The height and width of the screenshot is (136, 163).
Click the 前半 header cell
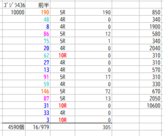pos(38,5)
